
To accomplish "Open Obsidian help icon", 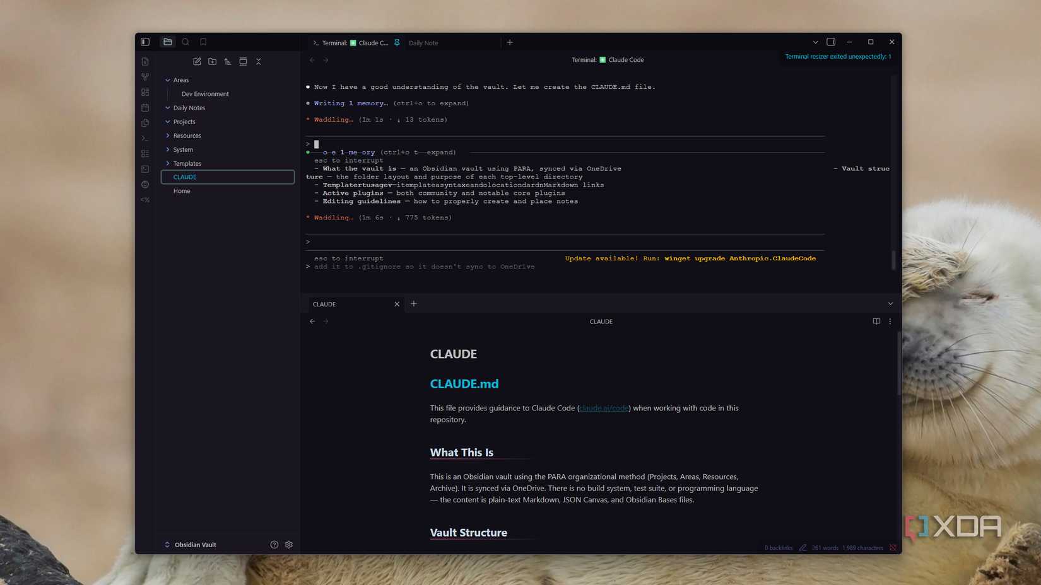I will [274, 545].
